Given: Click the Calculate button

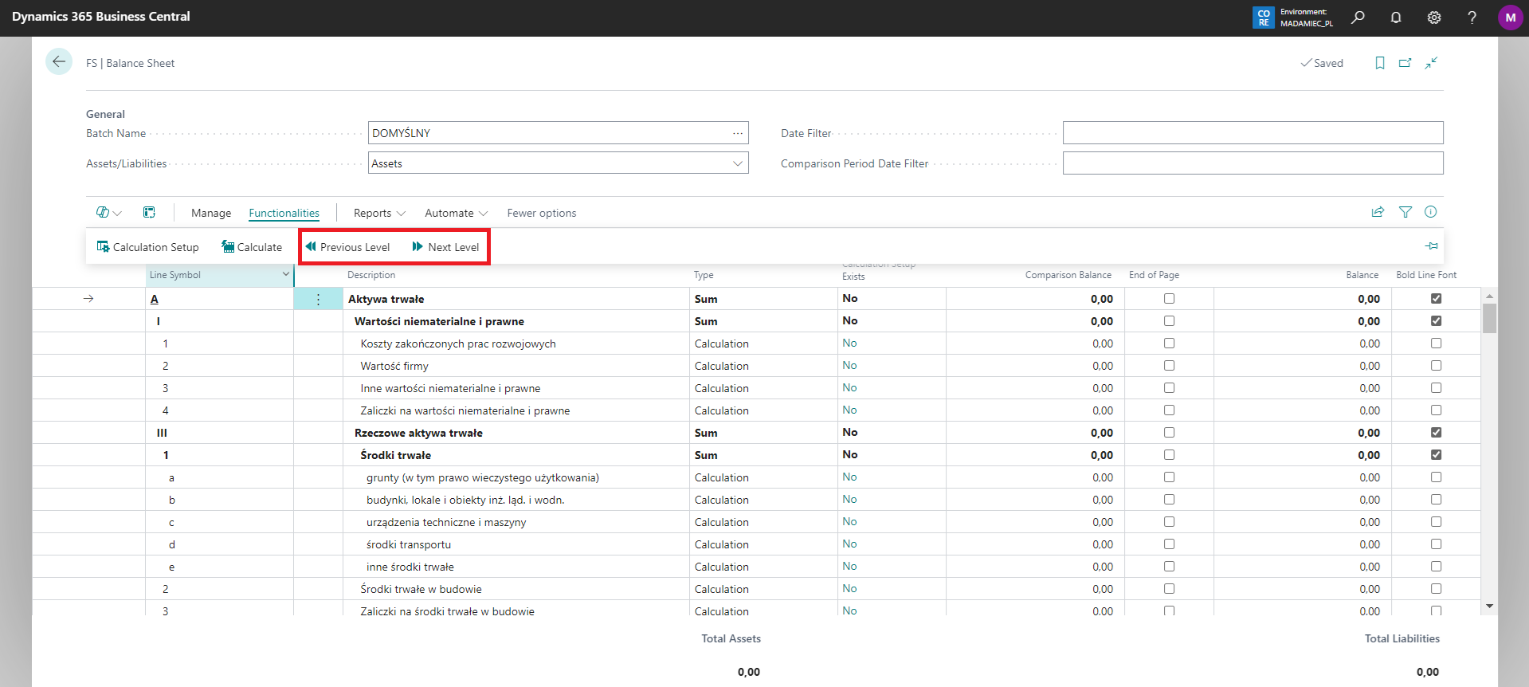Looking at the screenshot, I should pyautogui.click(x=252, y=247).
